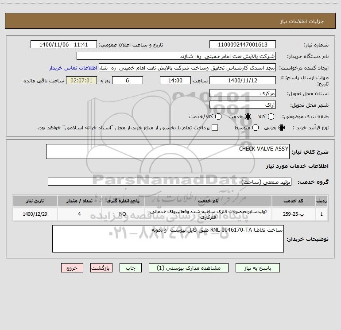Click the توضیحات خریدار label
This screenshot has width=341, height=330.
coord(307,239)
